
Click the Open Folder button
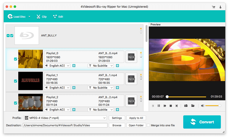pos(136,125)
